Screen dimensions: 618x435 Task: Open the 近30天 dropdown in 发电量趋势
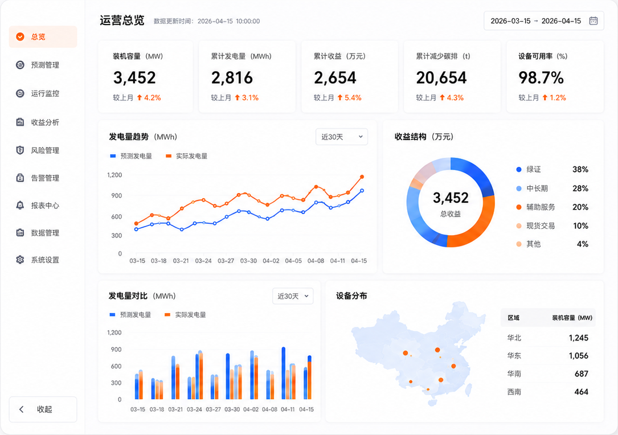tap(342, 137)
